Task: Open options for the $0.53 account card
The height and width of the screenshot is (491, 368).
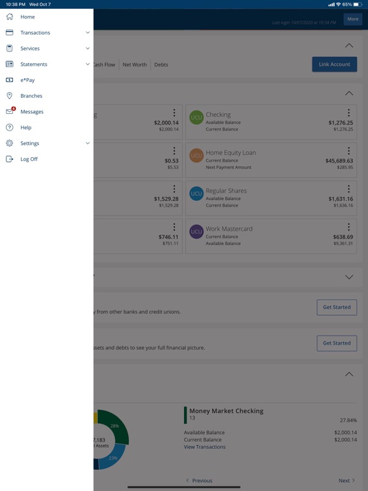Action: [174, 151]
